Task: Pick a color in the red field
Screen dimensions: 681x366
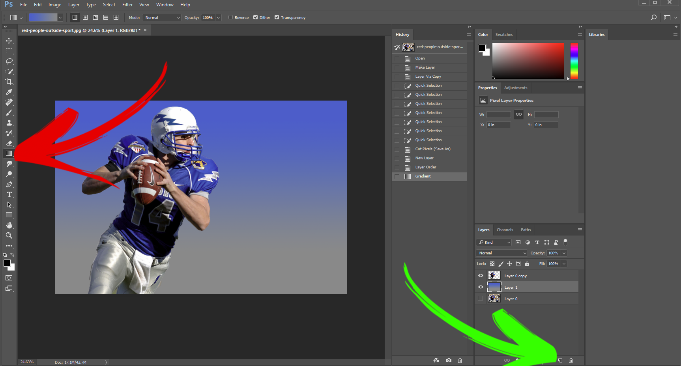Action: click(x=528, y=61)
